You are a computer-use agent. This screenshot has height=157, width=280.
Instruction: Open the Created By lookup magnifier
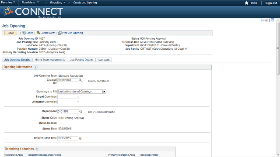[x=80, y=80]
